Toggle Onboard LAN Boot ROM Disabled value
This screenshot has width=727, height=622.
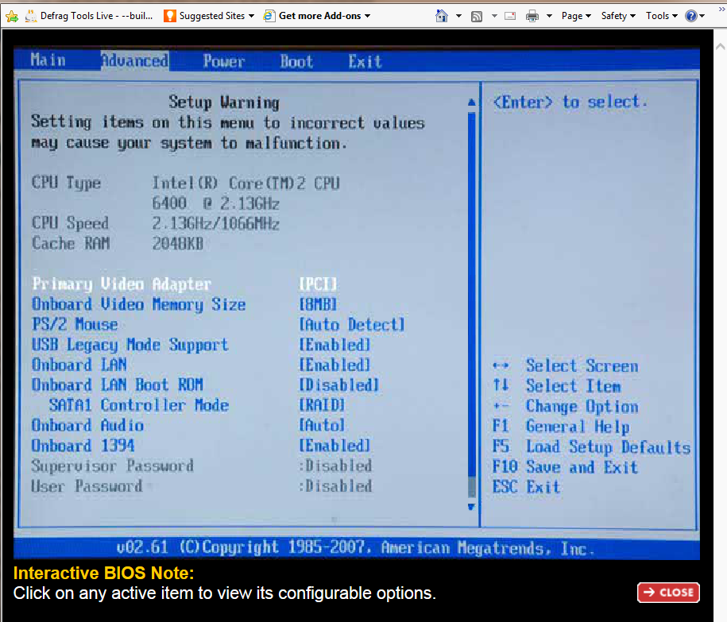click(x=339, y=385)
